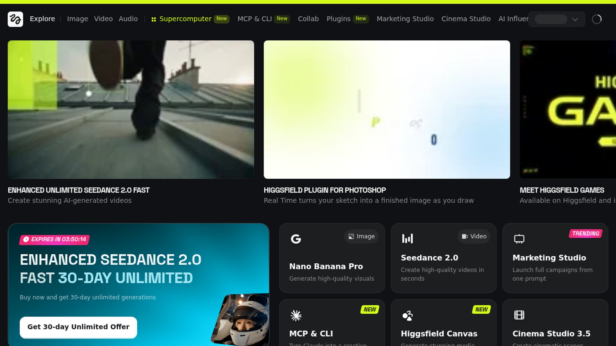Open the Marketing Studio card
Image resolution: width=616 pixels, height=346 pixels.
click(555, 258)
